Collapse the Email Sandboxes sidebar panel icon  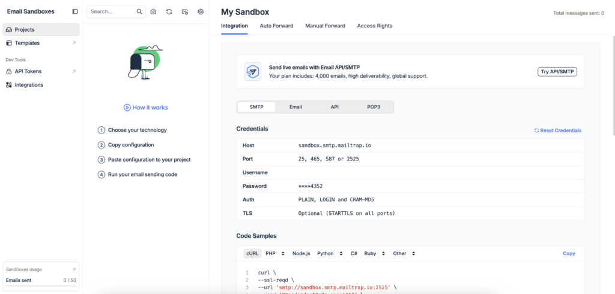[x=75, y=12]
